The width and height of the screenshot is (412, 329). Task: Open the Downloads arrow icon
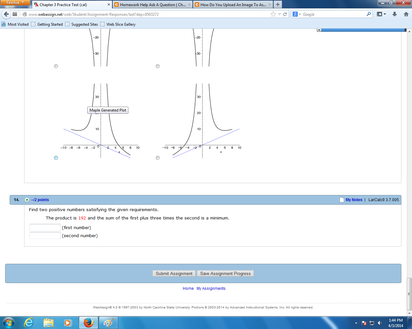pyautogui.click(x=394, y=14)
